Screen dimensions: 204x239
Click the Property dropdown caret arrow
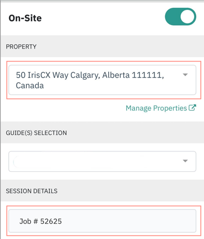click(x=185, y=75)
